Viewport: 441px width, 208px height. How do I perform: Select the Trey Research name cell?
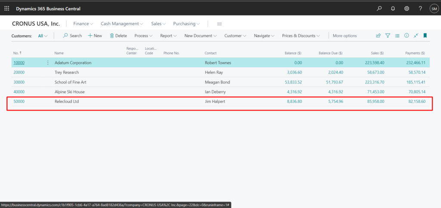coord(67,72)
